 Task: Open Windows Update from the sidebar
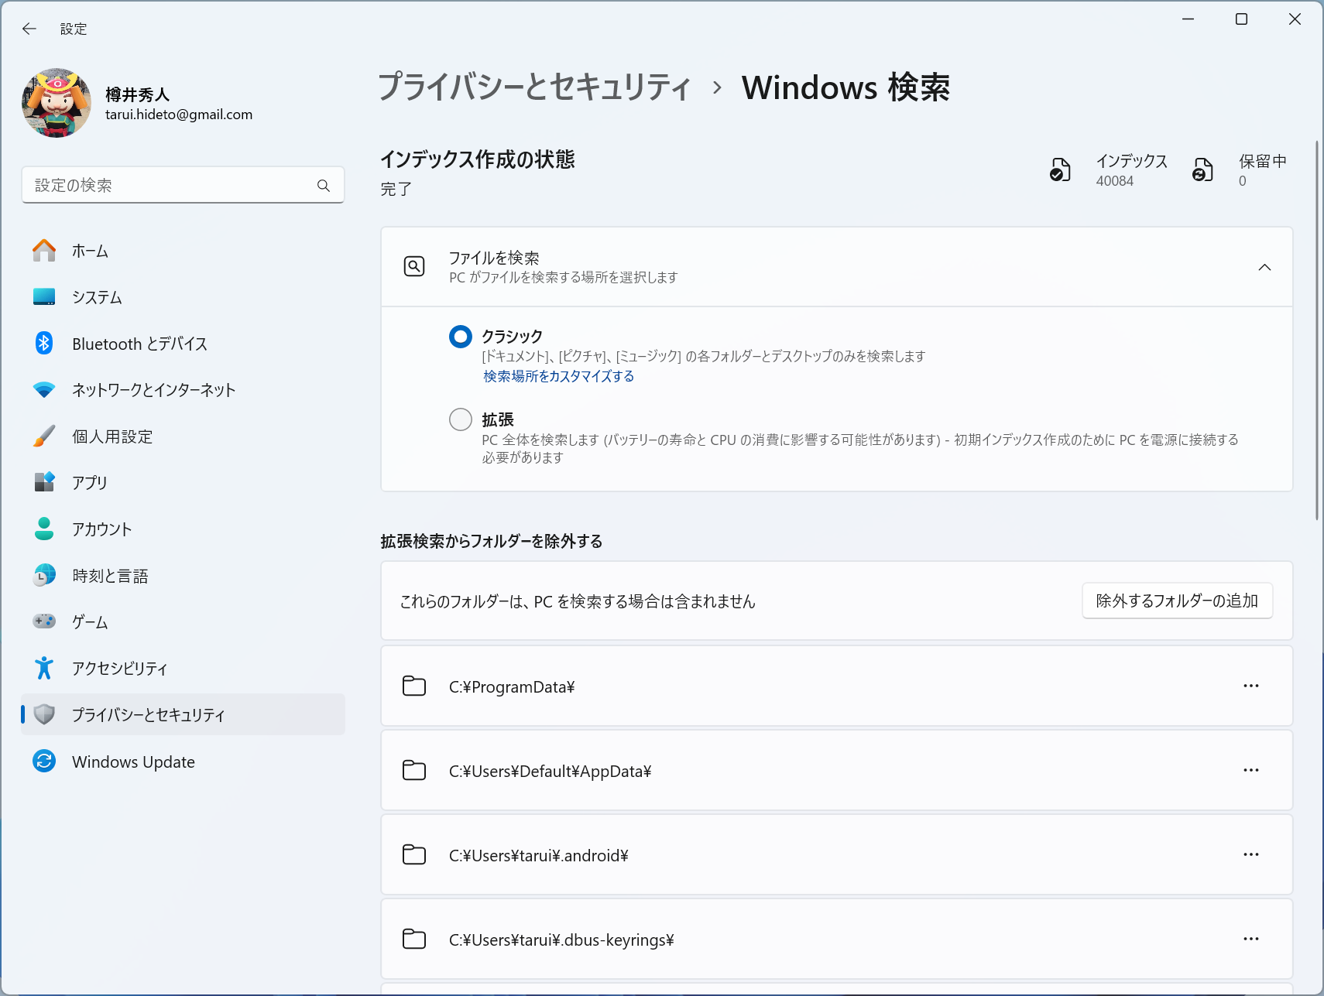click(133, 762)
